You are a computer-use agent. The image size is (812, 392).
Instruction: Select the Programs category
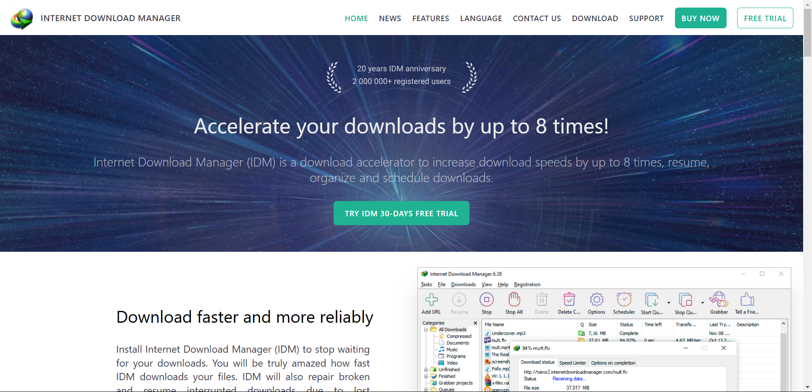coord(456,357)
